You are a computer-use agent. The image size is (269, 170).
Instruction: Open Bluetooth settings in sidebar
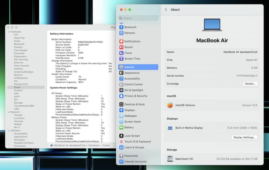click(x=130, y=27)
